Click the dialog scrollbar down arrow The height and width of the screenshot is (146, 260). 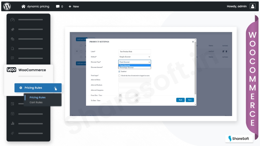pos(196,105)
